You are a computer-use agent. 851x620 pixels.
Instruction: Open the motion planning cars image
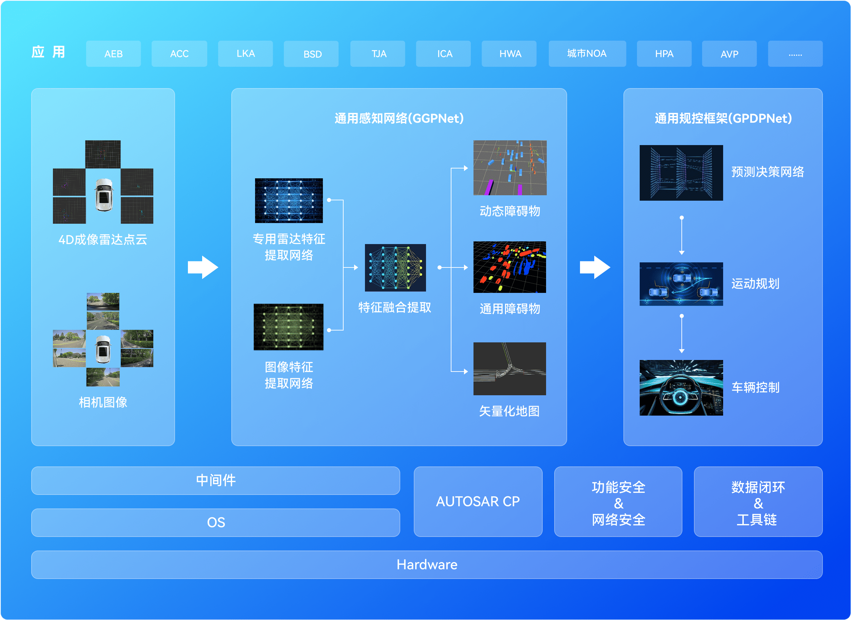681,284
